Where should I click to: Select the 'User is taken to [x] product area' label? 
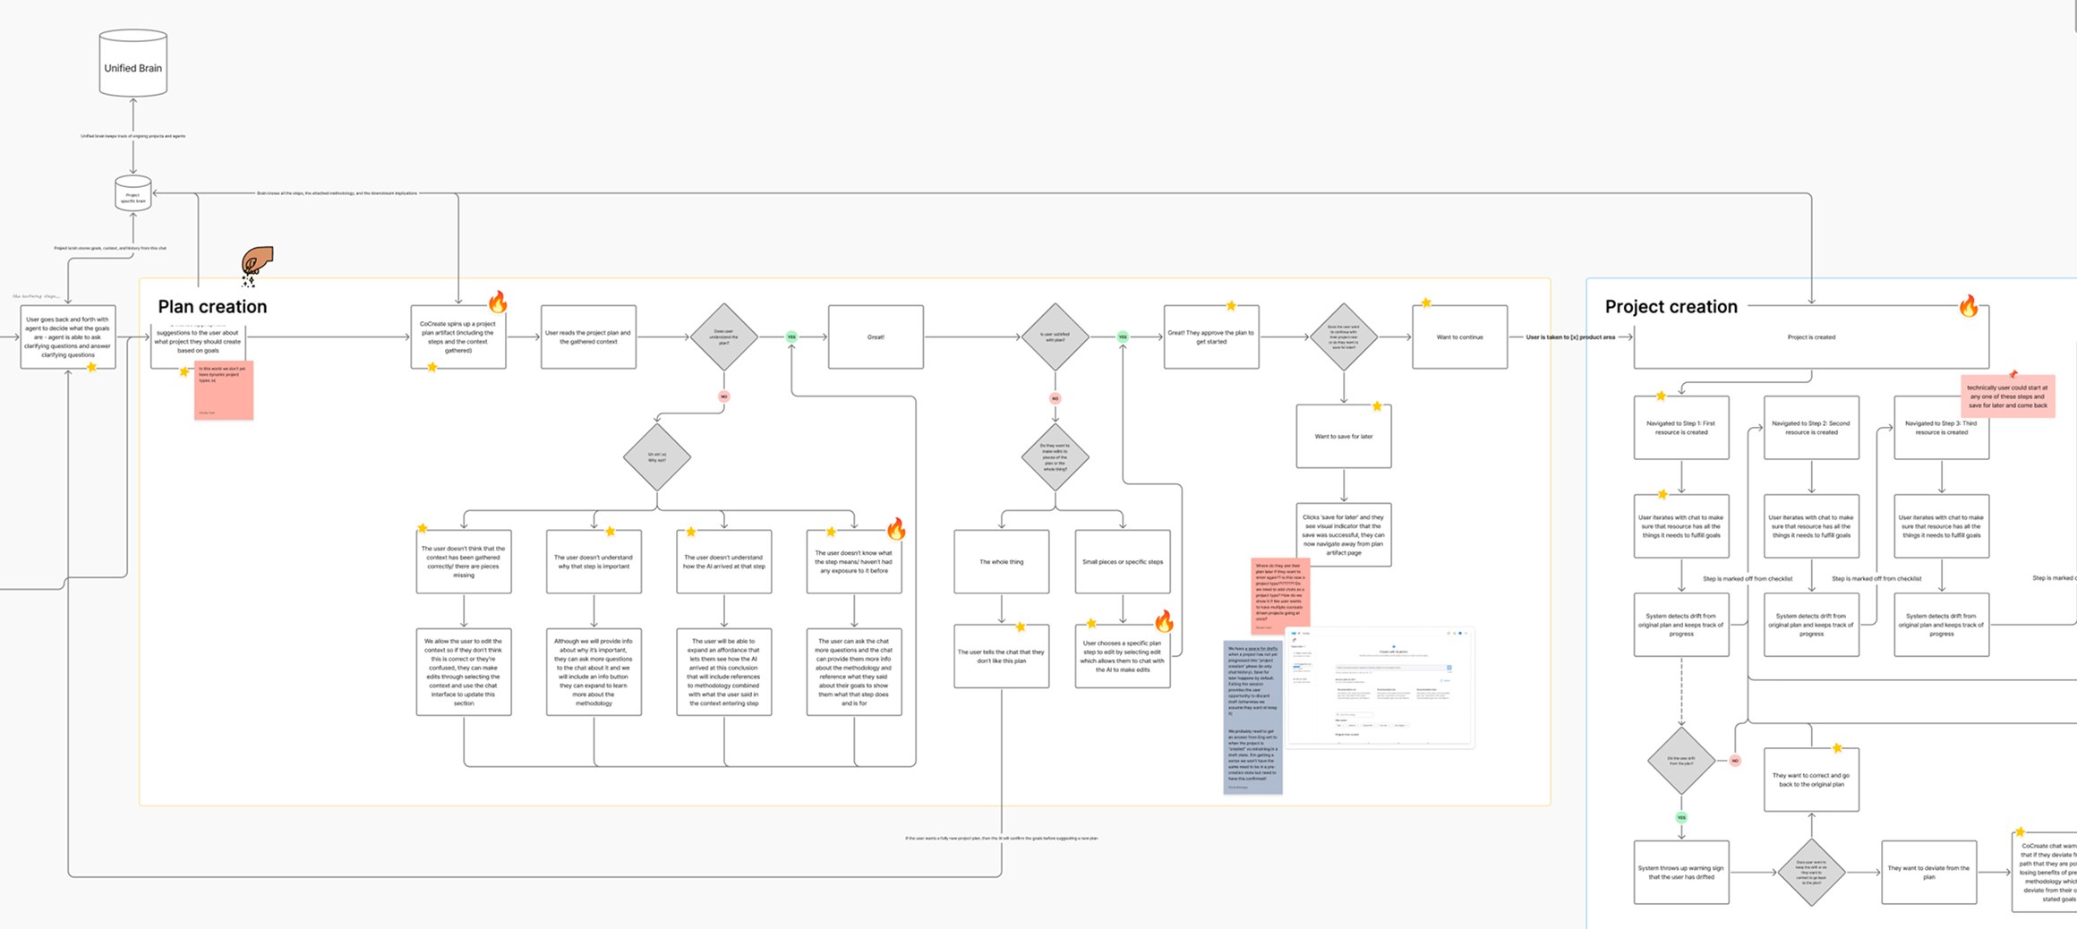(x=1570, y=337)
